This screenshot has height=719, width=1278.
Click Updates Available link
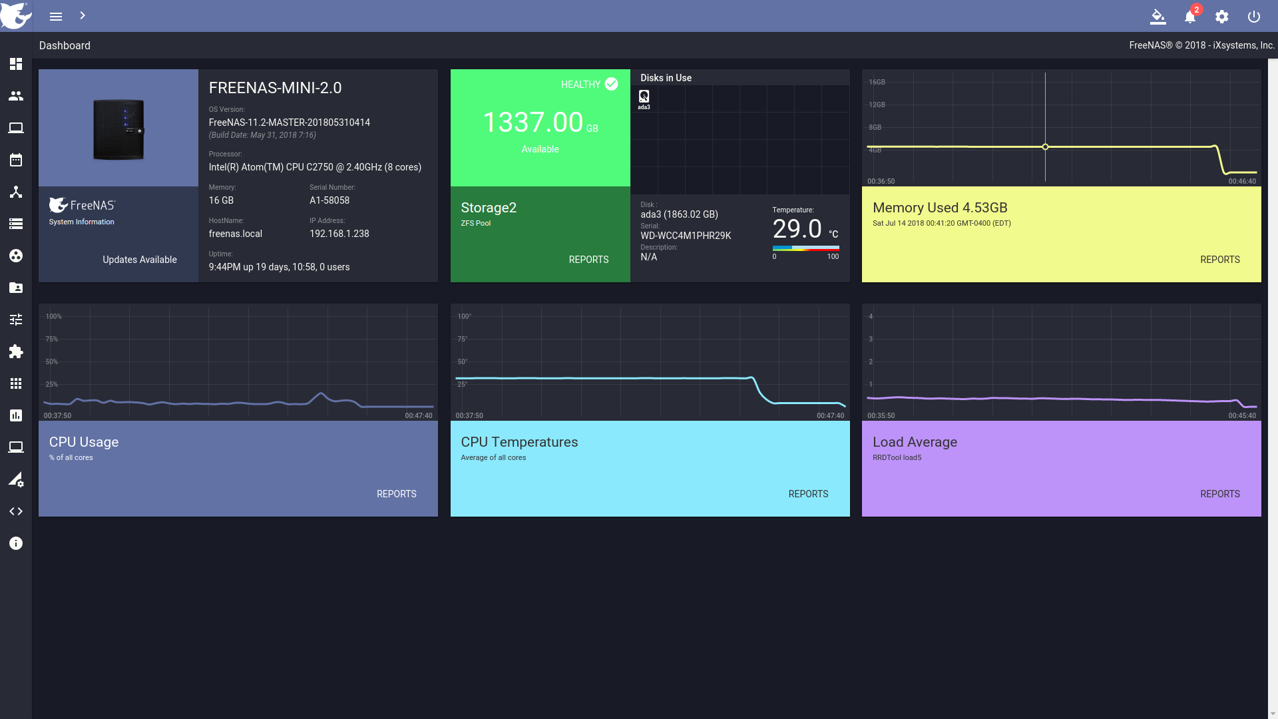click(140, 260)
